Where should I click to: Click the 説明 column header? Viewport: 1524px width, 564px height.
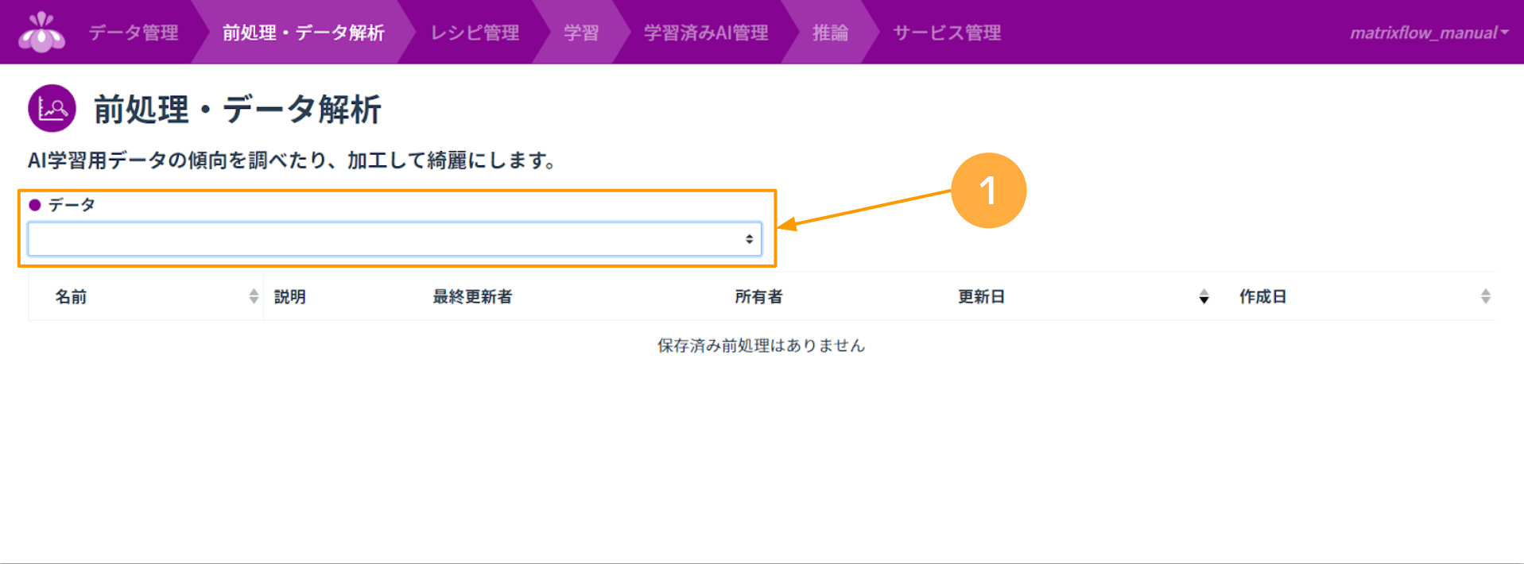(290, 296)
